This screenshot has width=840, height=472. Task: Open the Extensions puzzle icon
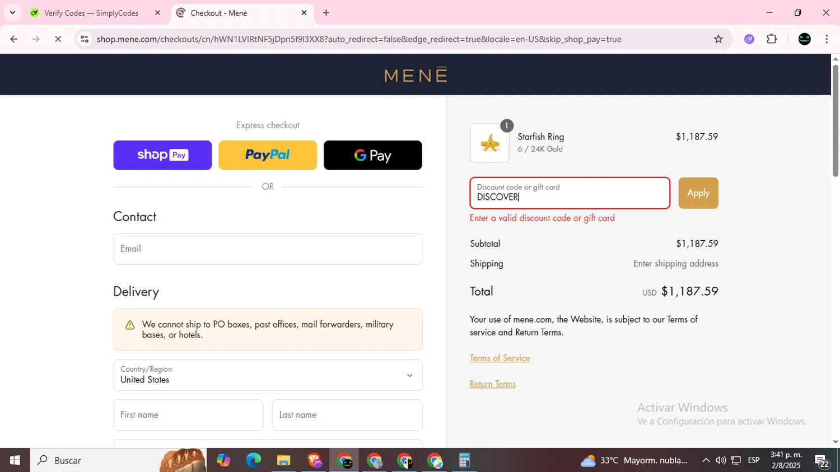click(772, 39)
